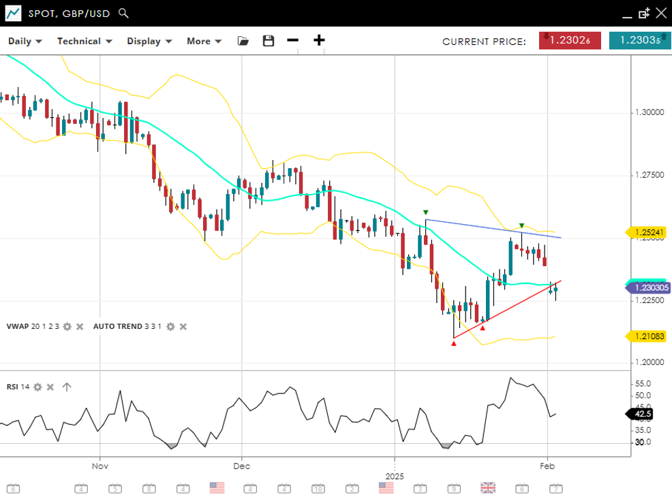Open a saved chart with folder icon
Viewport: 672px width, 497px height.
(x=243, y=41)
